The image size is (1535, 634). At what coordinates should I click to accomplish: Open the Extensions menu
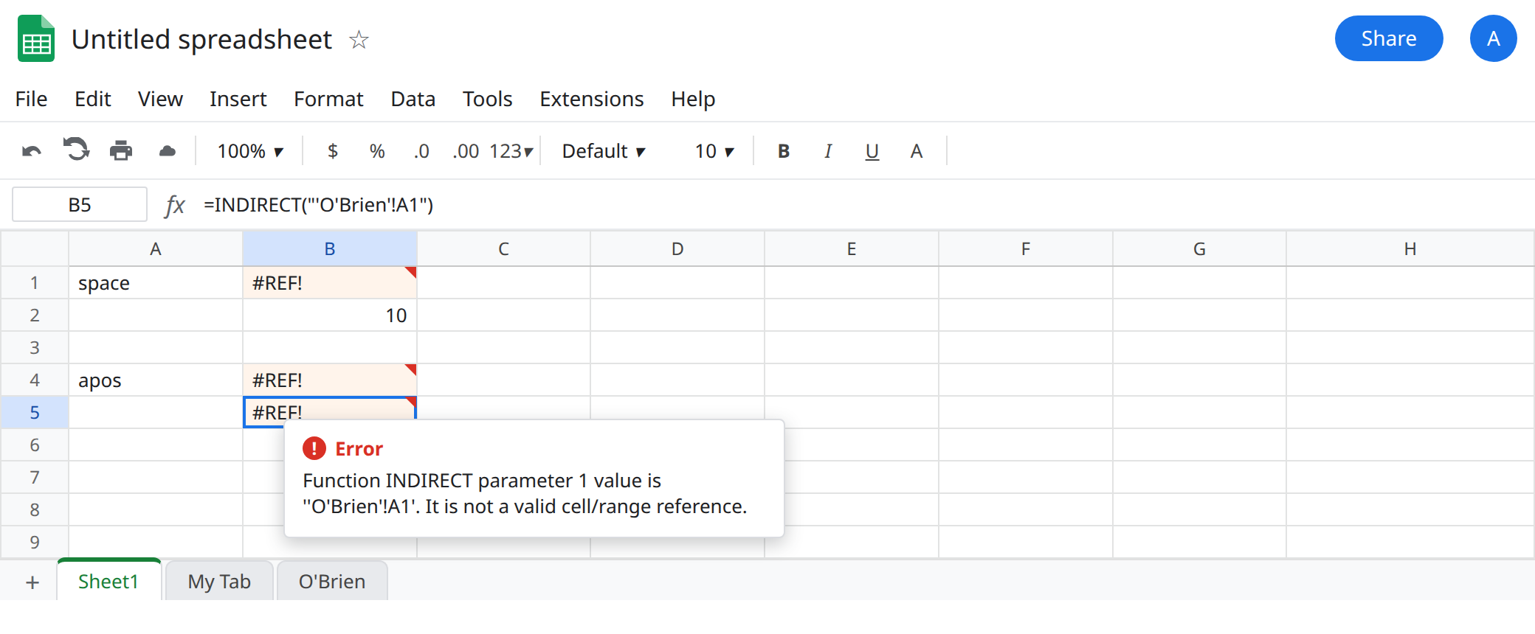592,99
